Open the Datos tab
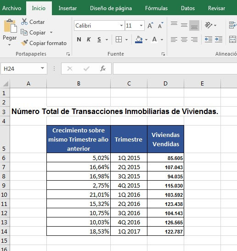Image resolution: width=237 pixels, height=251 pixels. click(x=188, y=8)
